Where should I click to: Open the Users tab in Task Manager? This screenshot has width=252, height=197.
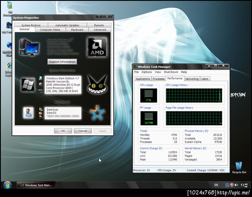pos(205,79)
